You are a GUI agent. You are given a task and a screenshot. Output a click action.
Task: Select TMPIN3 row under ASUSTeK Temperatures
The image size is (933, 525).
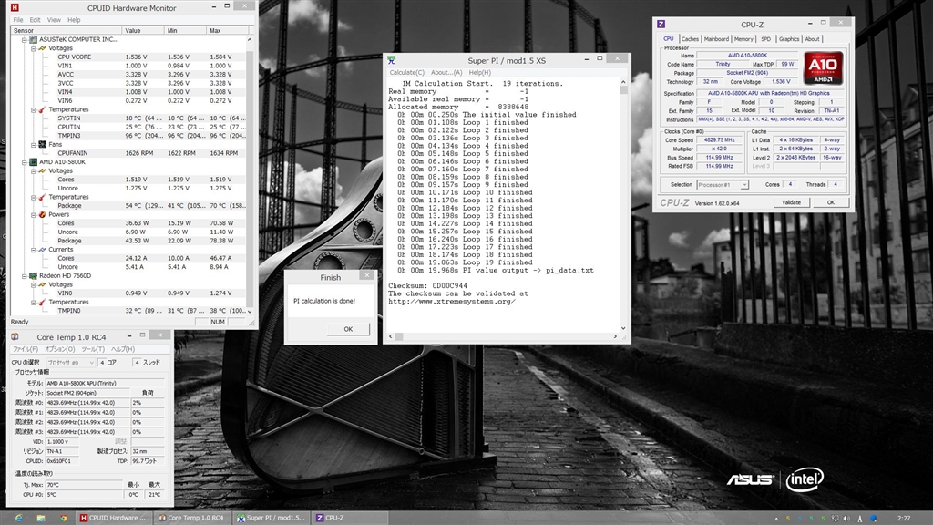coord(128,136)
